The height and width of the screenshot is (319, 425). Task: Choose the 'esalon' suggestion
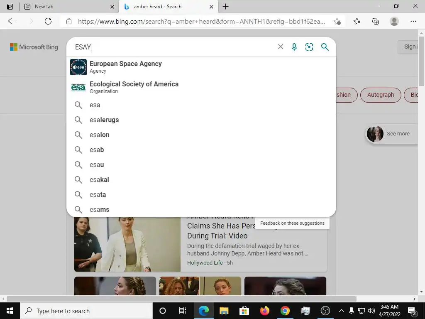pyautogui.click(x=201, y=135)
